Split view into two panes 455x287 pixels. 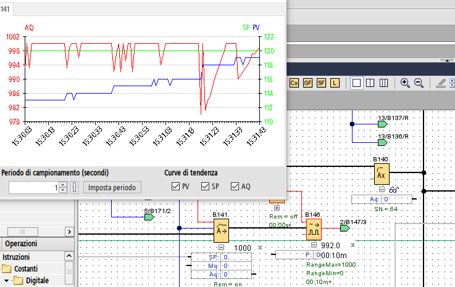click(369, 83)
